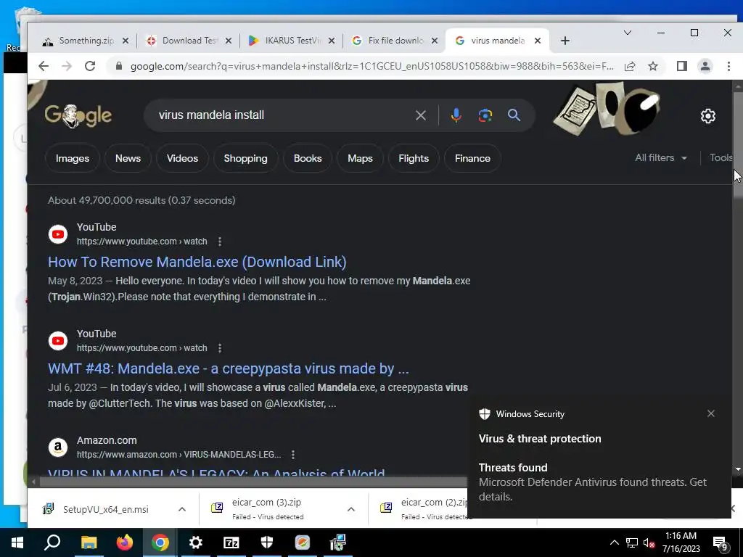This screenshot has width=743, height=557.
Task: Expand SetupVU_x64_en.msi download options
Action: [182, 510]
